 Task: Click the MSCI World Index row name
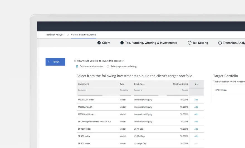pos(86,114)
